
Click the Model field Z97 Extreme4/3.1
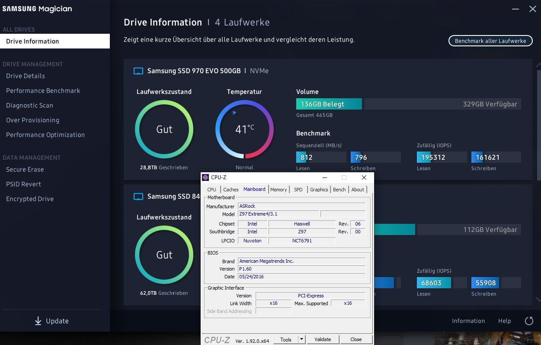279,214
